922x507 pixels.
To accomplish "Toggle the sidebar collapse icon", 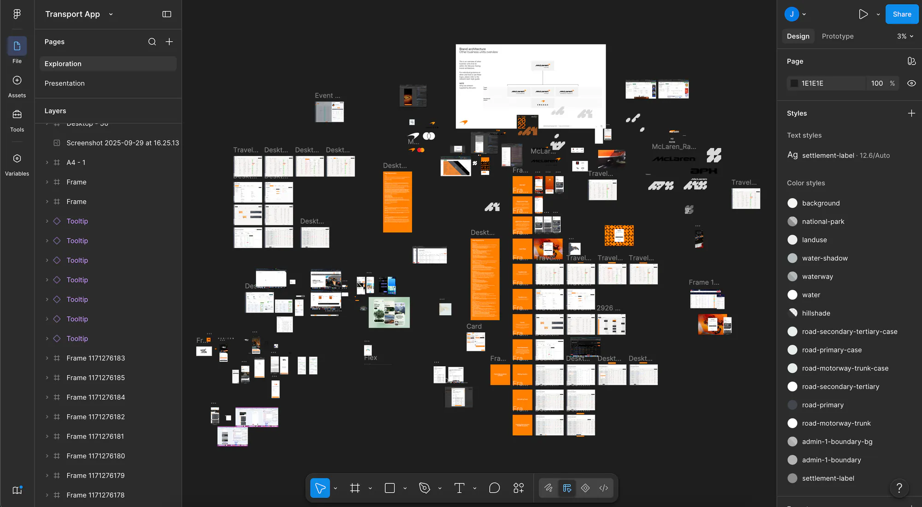I will pos(167,14).
